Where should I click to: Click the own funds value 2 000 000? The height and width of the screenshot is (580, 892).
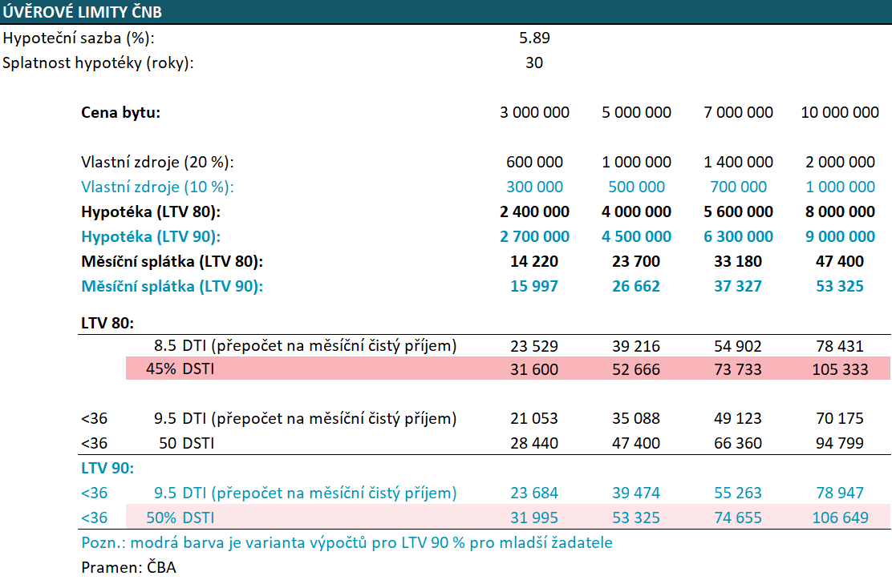pyautogui.click(x=840, y=163)
